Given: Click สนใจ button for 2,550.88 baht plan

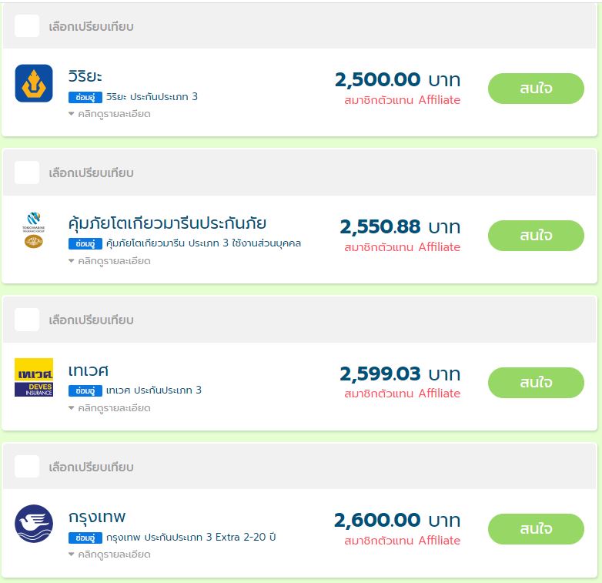Looking at the screenshot, I should pos(536,236).
